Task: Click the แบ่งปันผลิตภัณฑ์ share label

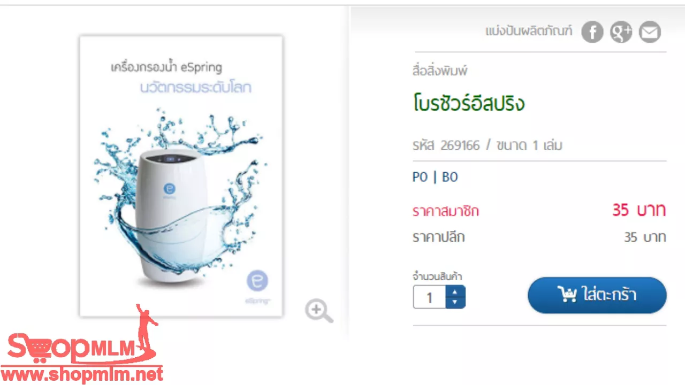Action: 529,31
